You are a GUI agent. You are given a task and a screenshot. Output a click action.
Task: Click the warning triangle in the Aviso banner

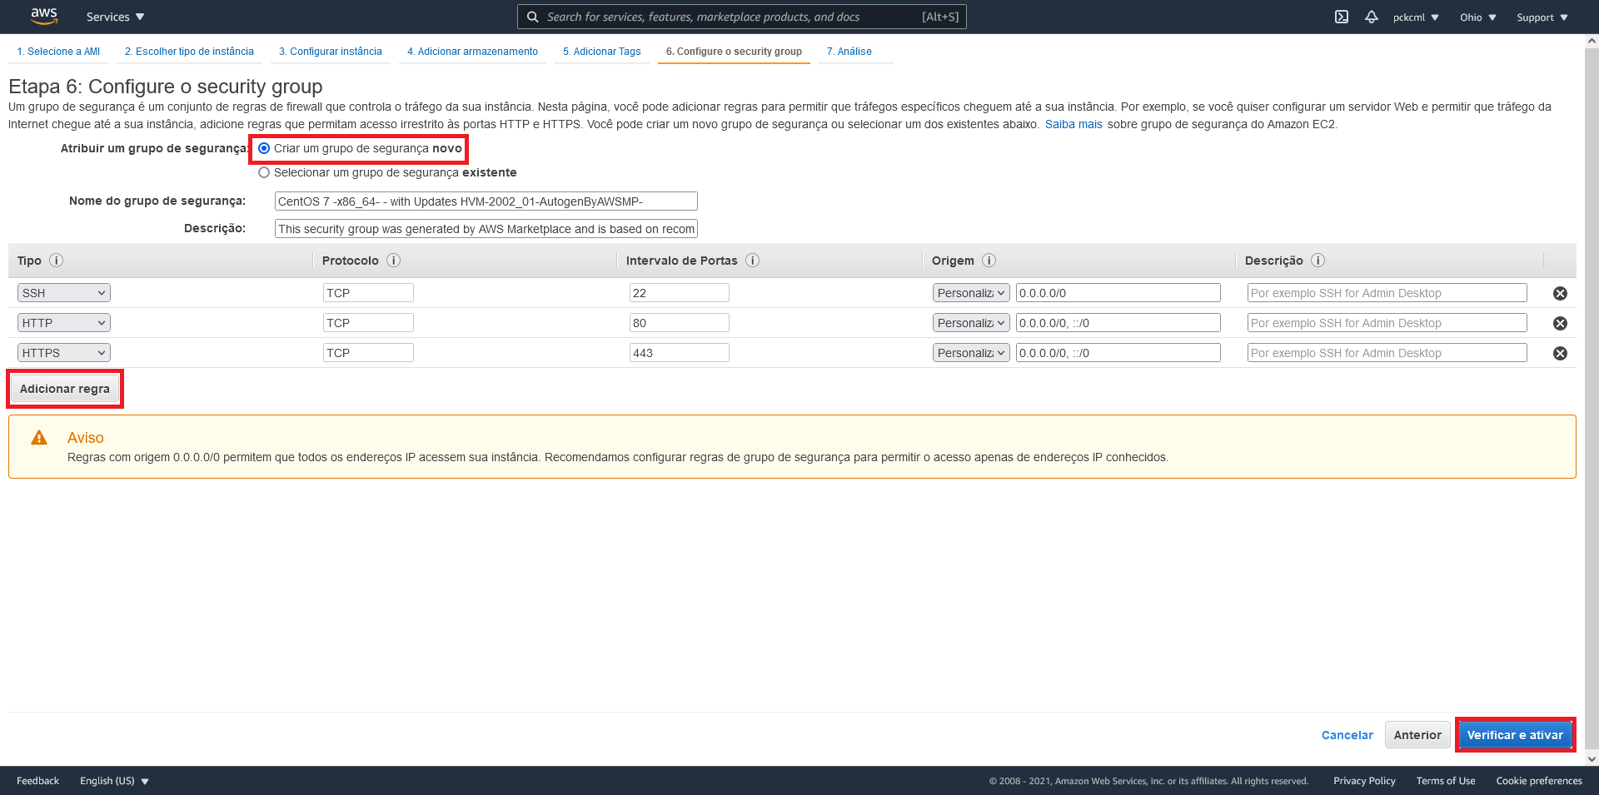pyautogui.click(x=38, y=437)
